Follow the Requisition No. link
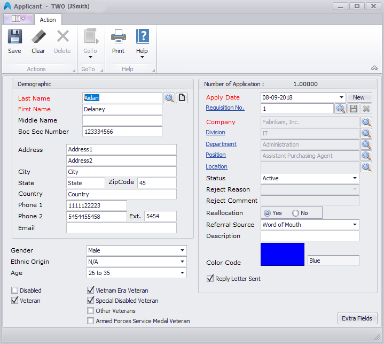The height and width of the screenshot is (344, 384). [x=225, y=108]
